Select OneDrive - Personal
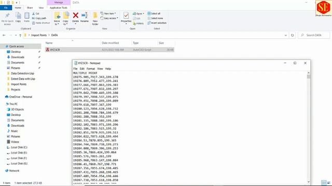 (x=21, y=97)
